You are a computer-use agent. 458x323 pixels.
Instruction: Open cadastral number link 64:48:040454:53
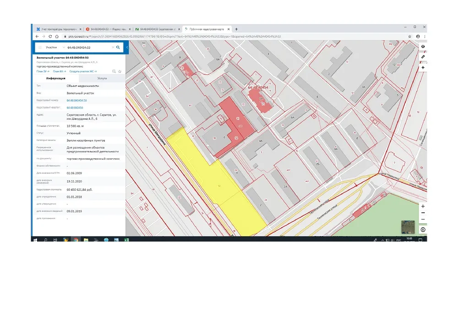76,100
